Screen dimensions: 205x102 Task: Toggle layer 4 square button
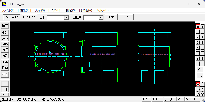pos(198,48)
